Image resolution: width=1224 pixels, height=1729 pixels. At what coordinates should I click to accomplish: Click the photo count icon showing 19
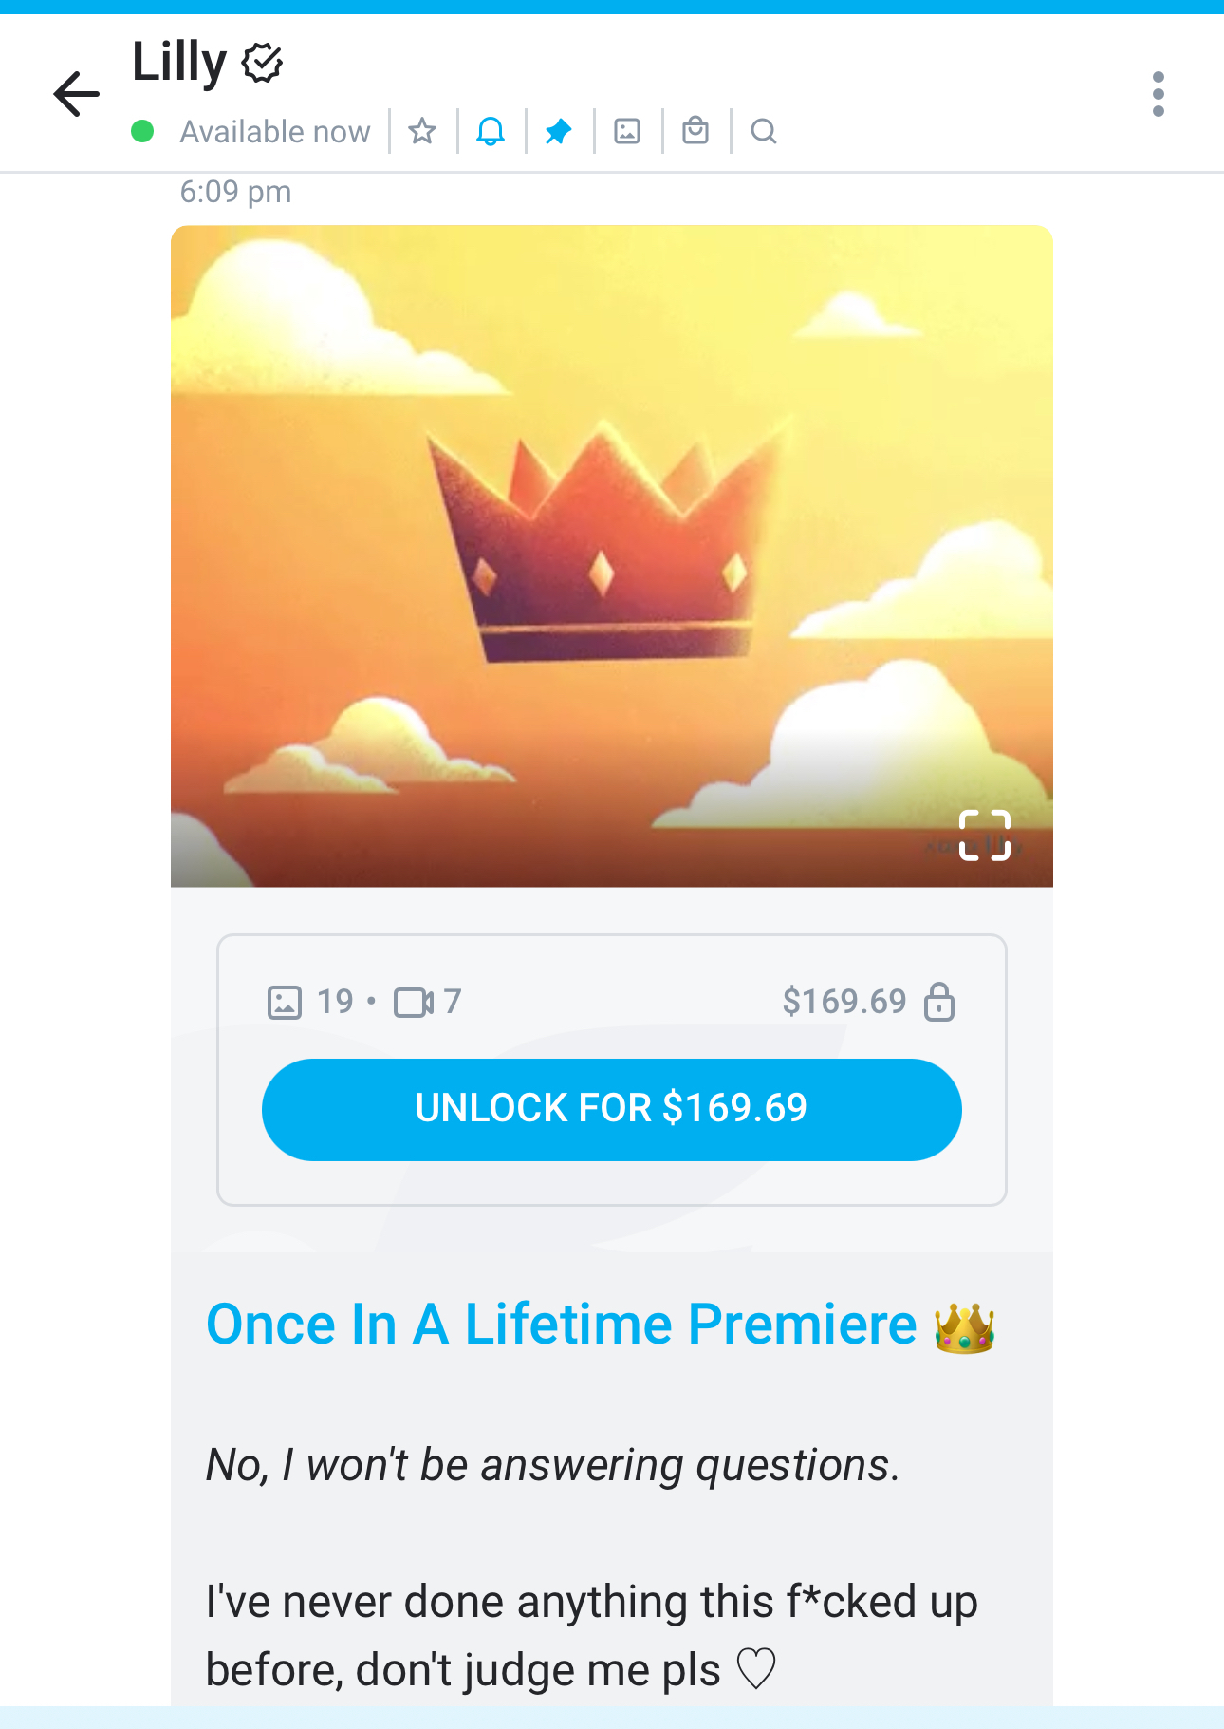coord(285,1002)
